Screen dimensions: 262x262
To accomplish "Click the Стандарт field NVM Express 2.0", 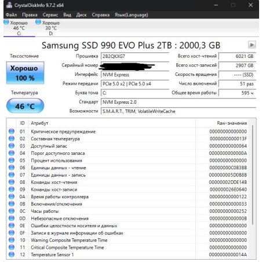I will click(x=179, y=102).
